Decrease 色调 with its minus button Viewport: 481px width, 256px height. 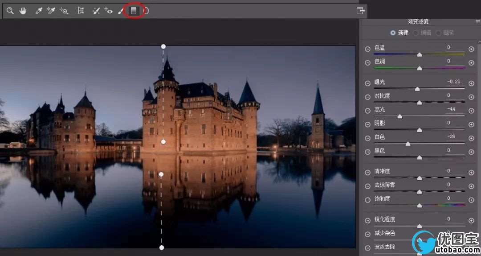click(367, 63)
